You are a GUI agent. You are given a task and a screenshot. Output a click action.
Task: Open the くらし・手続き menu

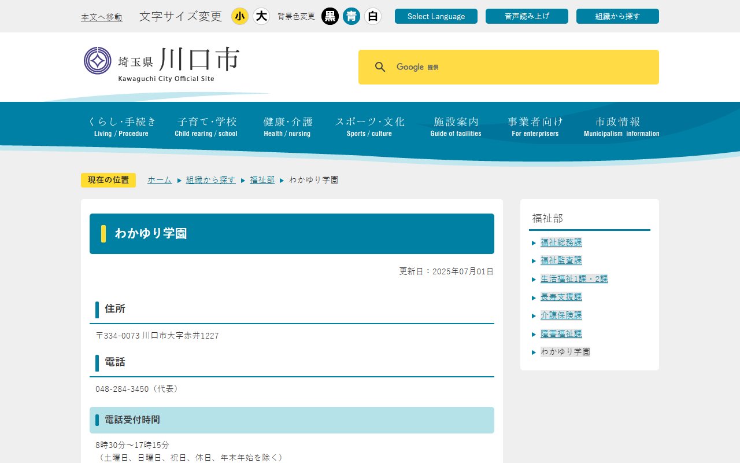(x=121, y=126)
